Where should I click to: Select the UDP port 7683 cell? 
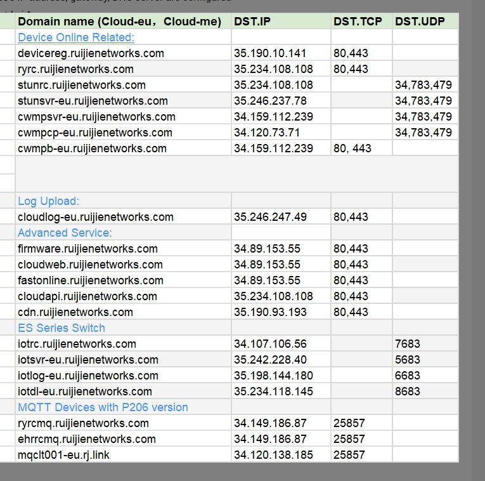pos(408,344)
